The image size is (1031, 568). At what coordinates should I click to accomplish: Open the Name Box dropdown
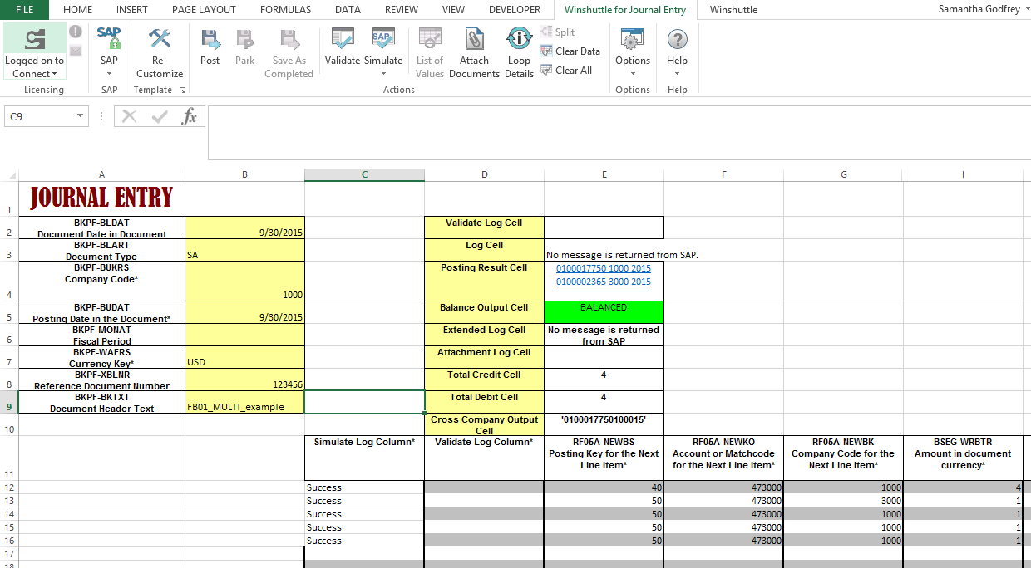point(80,116)
